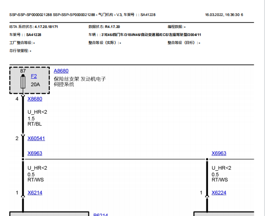265x216 pixels.
Task: Click RT/WS label above X6214
Action: coord(36,180)
